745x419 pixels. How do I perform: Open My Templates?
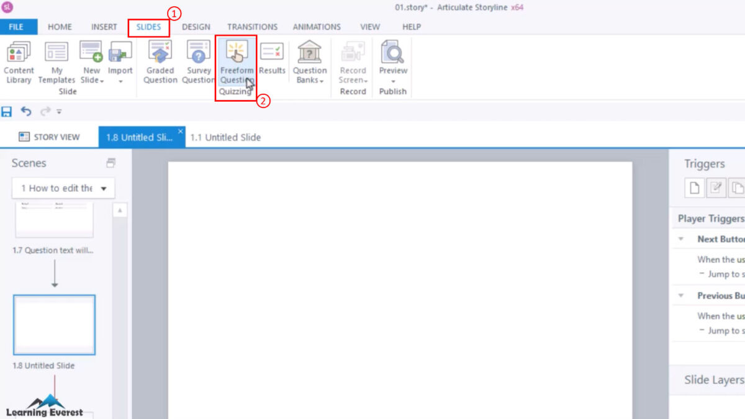click(x=56, y=62)
